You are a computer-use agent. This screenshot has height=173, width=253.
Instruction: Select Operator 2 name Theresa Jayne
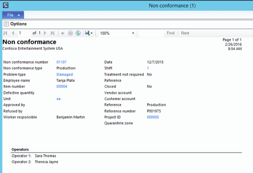(x=46, y=162)
